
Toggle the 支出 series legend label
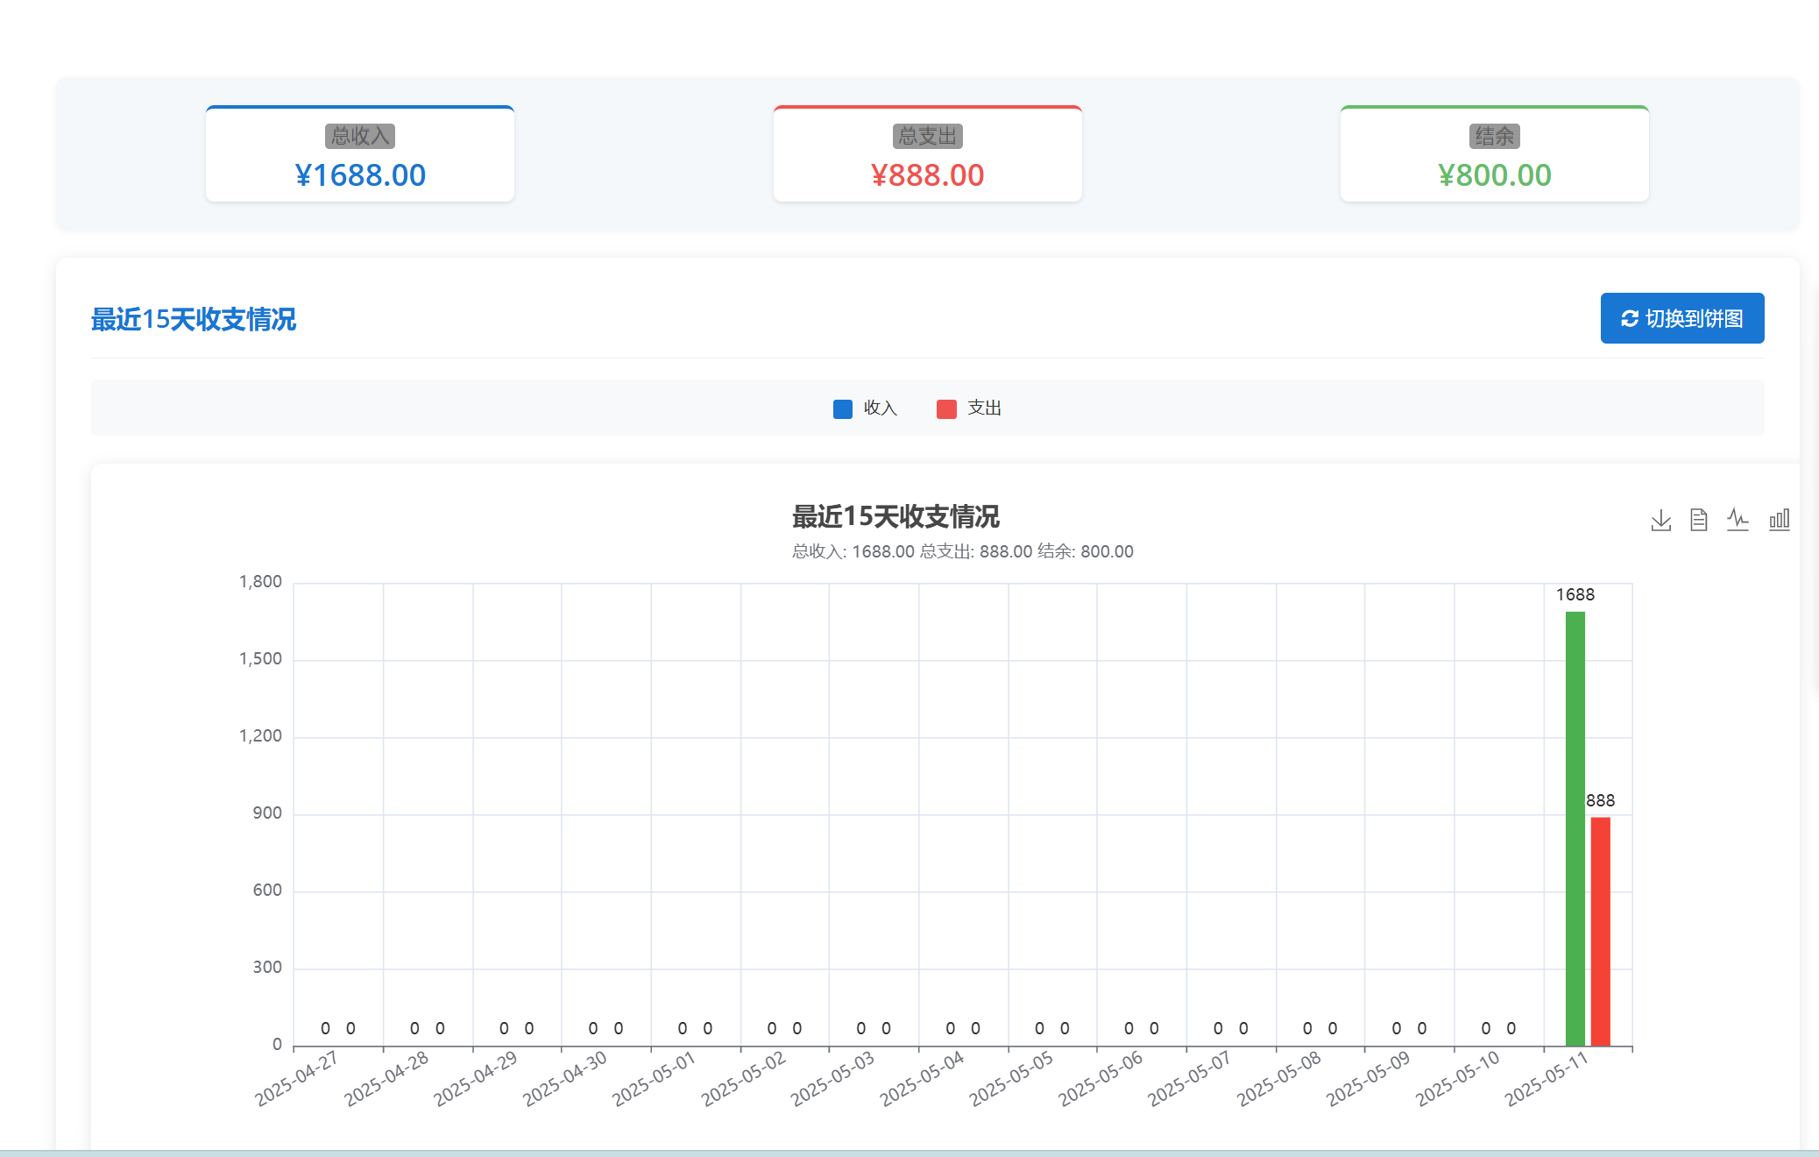tap(984, 408)
